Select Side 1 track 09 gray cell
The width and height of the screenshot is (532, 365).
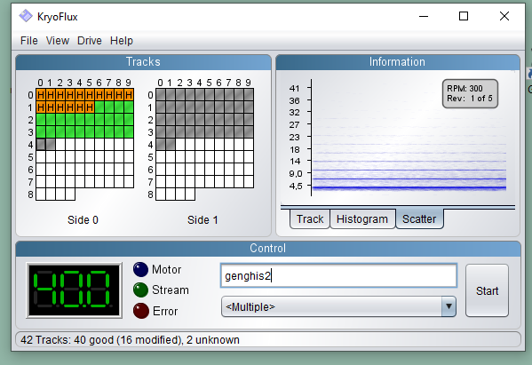[249, 95]
